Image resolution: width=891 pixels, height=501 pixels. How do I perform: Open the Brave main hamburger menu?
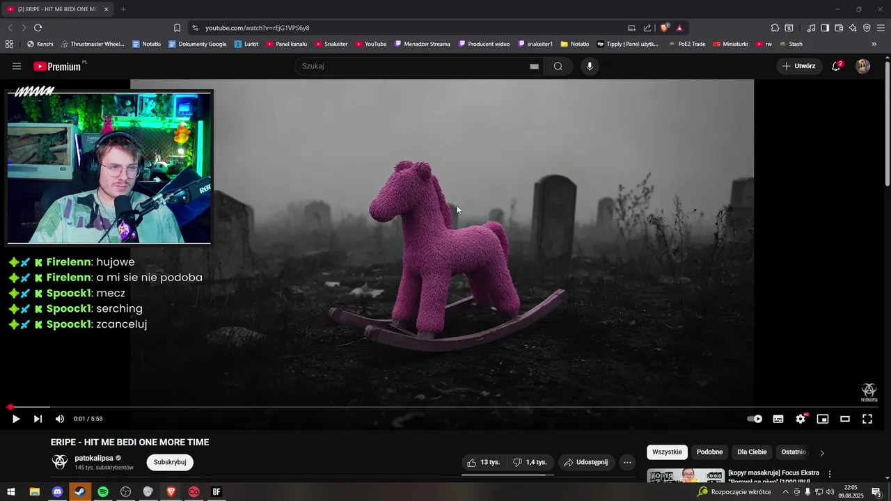tap(881, 28)
